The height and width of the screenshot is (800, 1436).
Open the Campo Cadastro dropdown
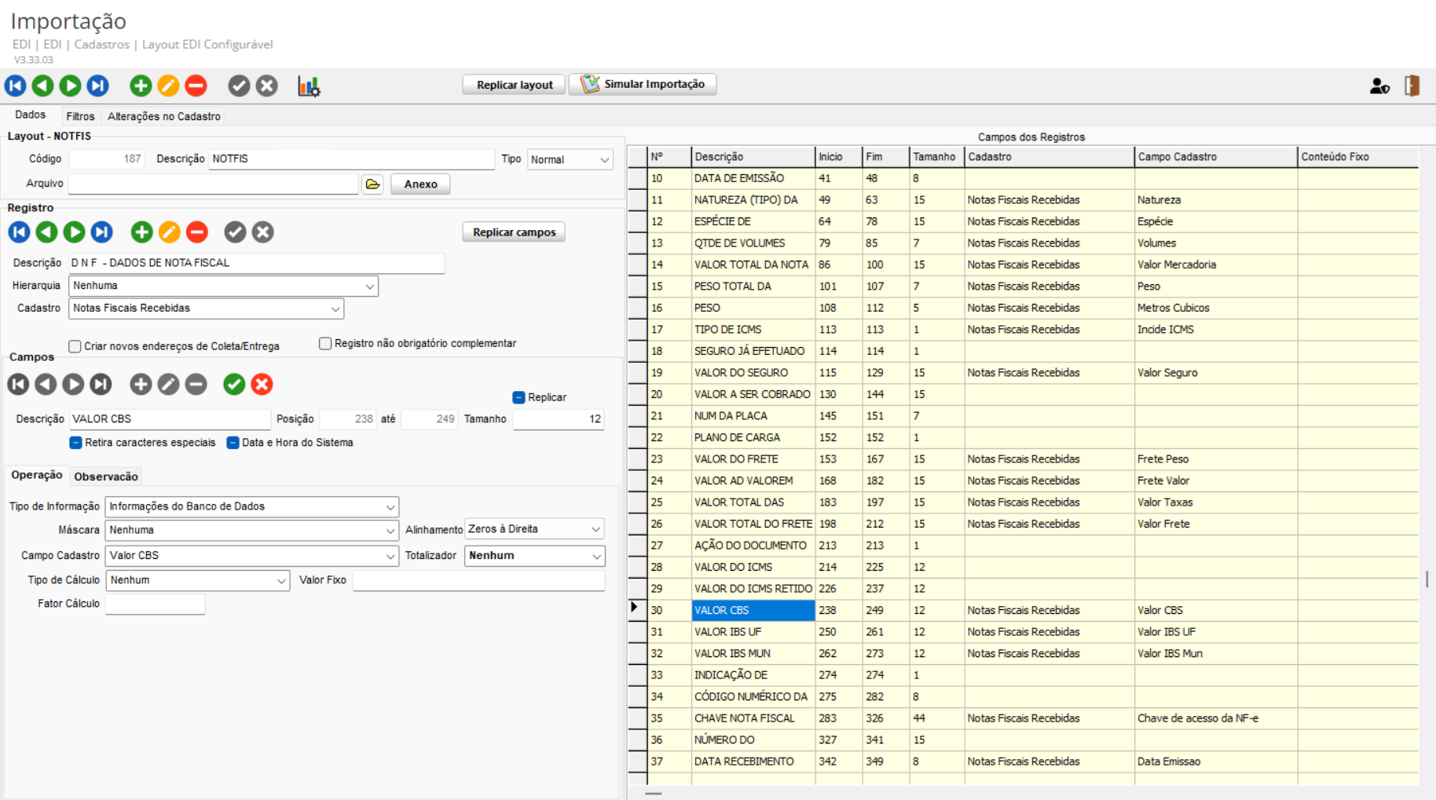(390, 556)
